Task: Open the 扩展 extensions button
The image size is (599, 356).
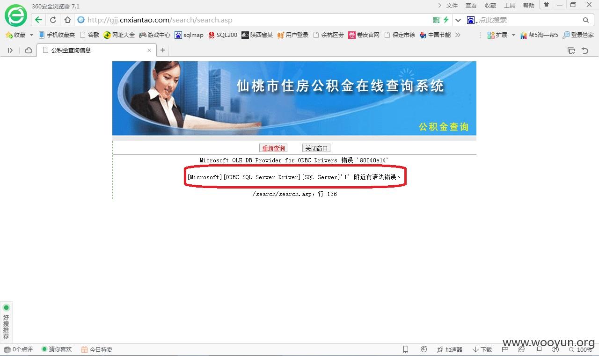Action: coord(497,35)
